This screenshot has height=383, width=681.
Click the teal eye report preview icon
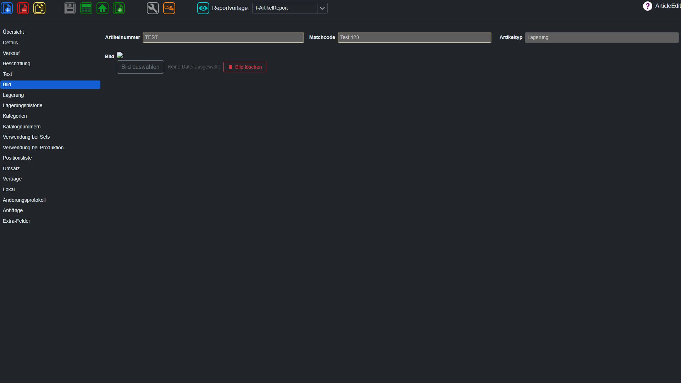click(x=203, y=8)
